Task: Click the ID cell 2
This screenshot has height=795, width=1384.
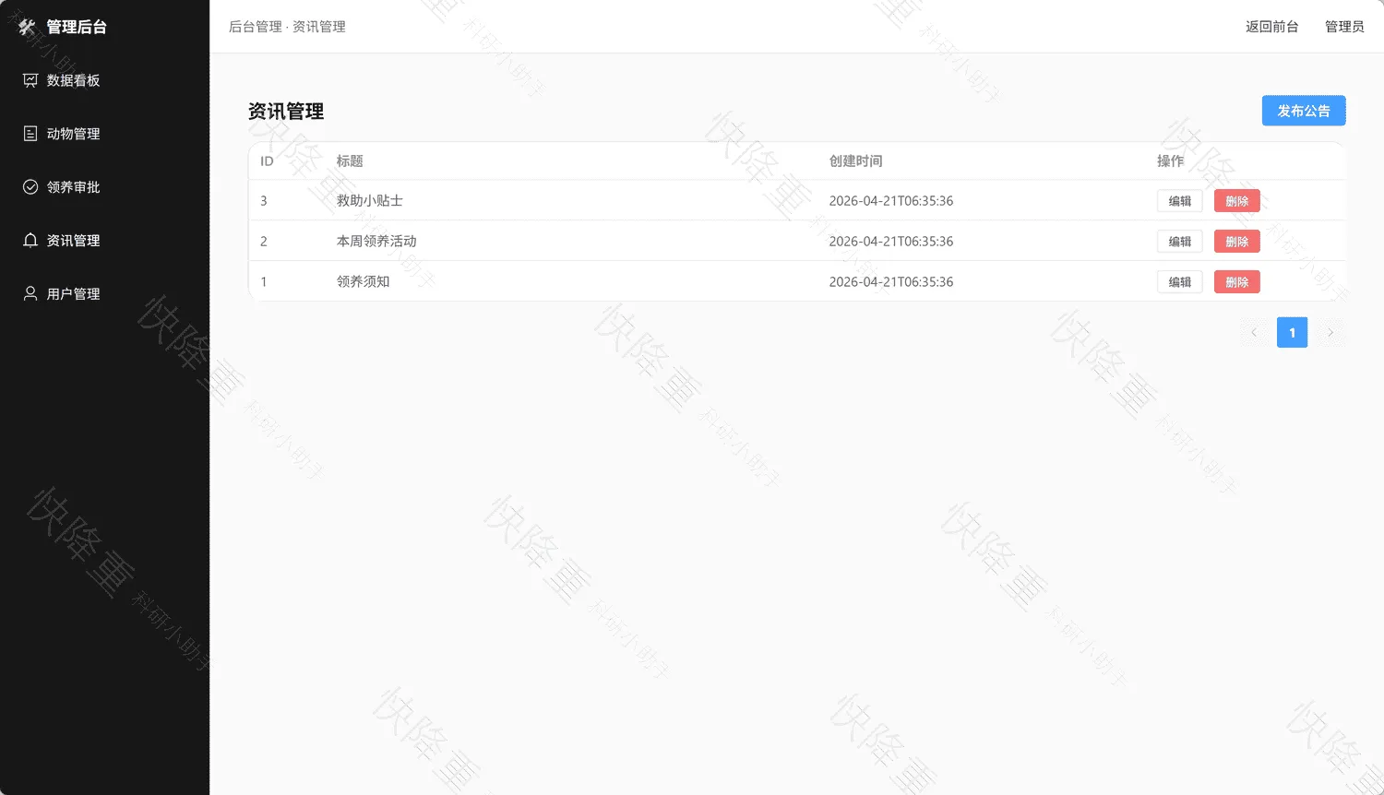Action: point(264,242)
